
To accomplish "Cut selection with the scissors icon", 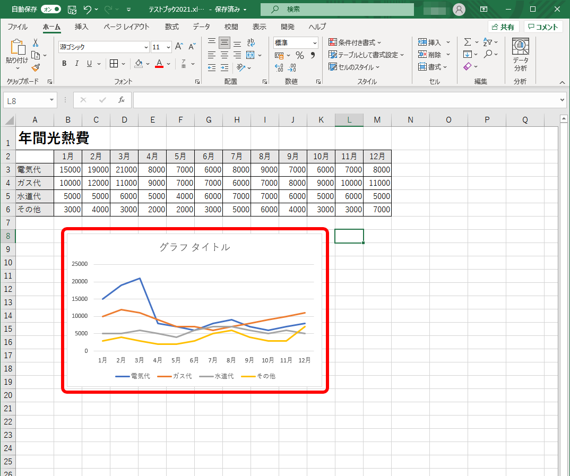I will point(36,43).
